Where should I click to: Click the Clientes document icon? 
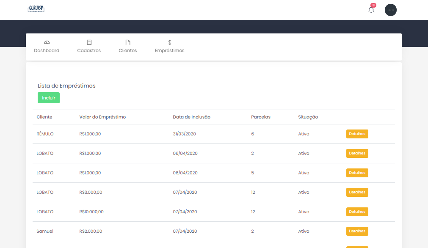coord(127,42)
